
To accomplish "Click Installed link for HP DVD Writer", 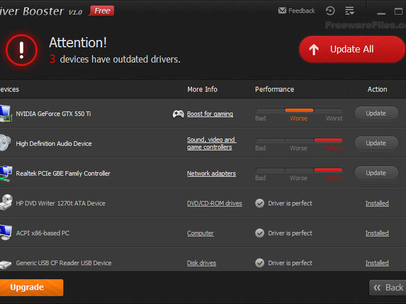I will click(x=377, y=203).
